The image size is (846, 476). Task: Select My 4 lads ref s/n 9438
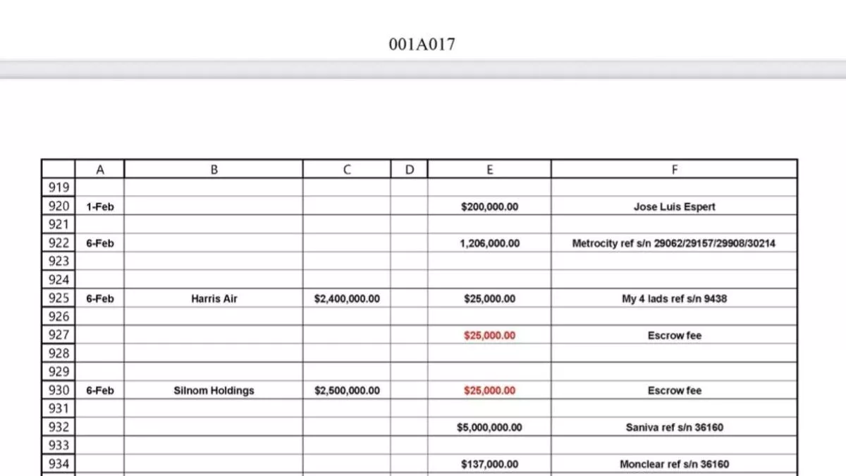675,298
